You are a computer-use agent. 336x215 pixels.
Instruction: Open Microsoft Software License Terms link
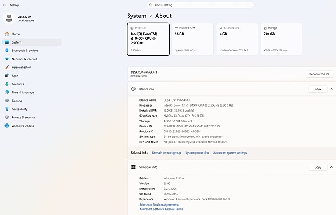point(161,209)
